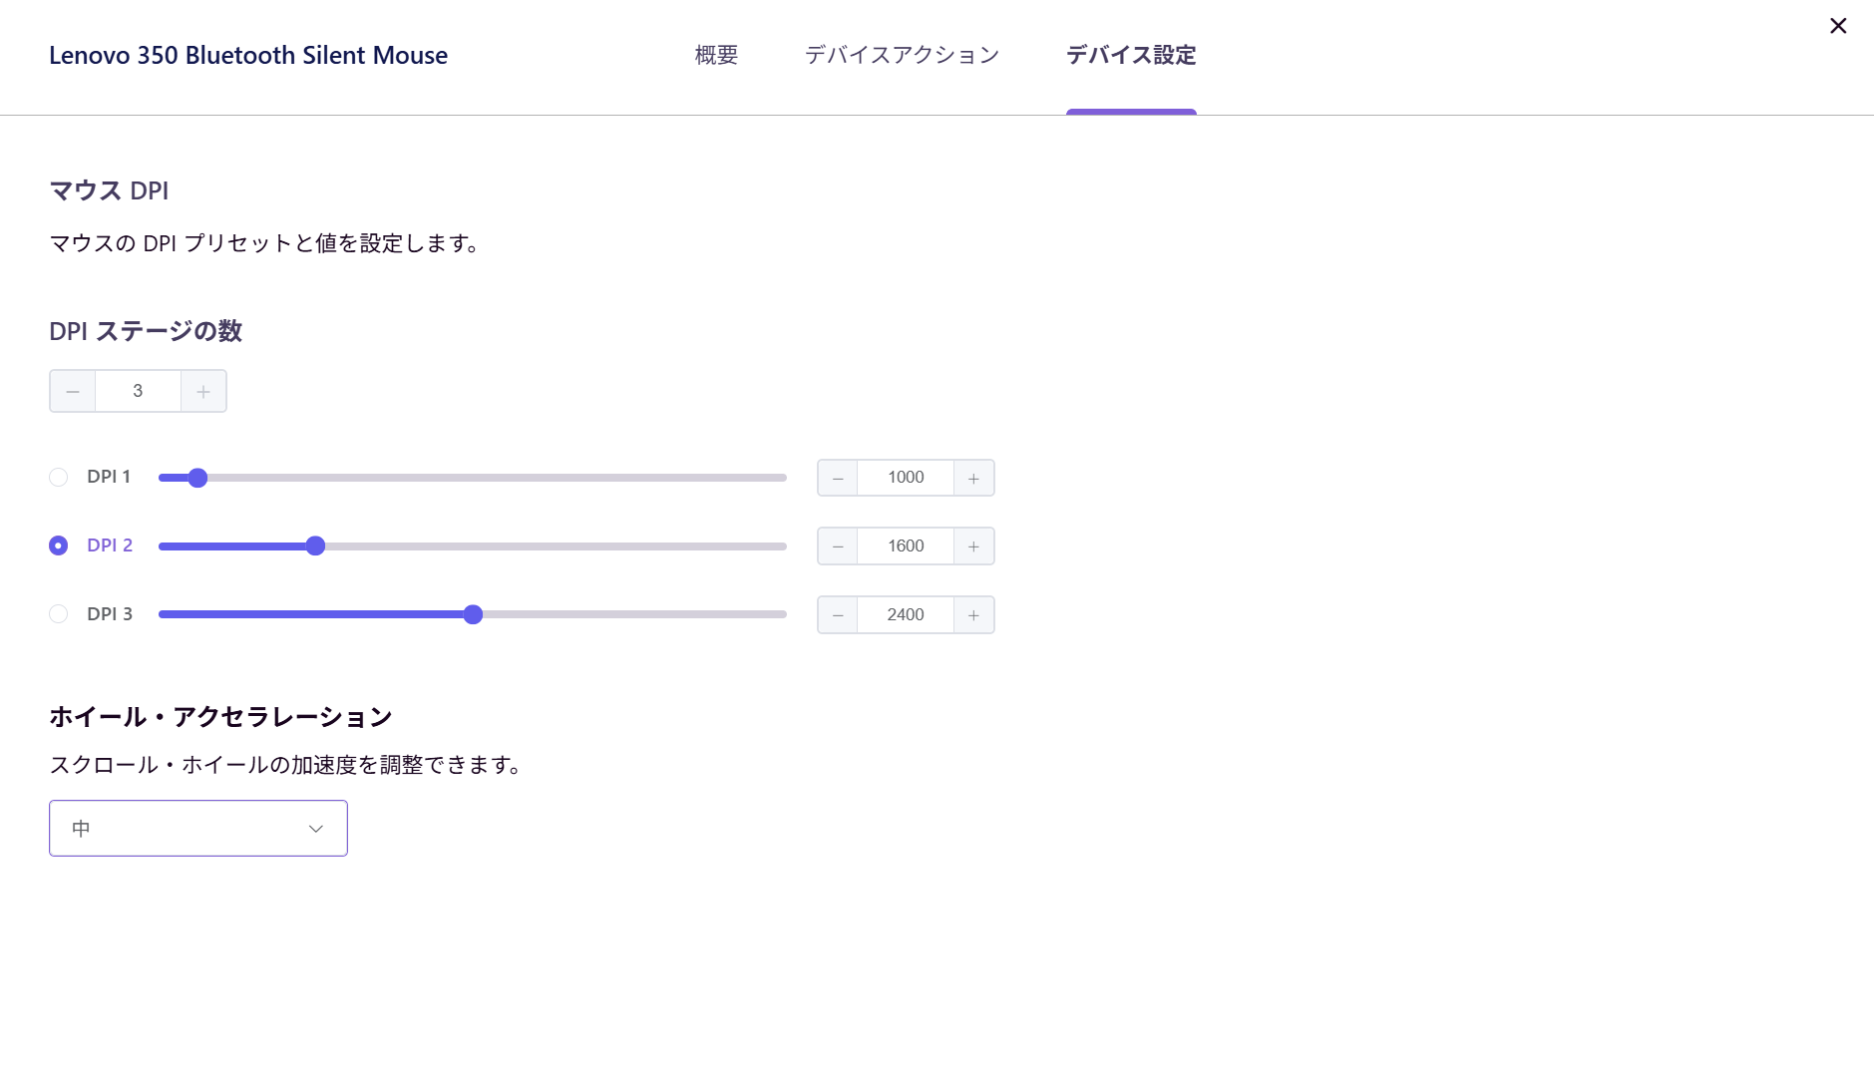The height and width of the screenshot is (1088, 1874).
Task: Expand the scroll acceleration options list
Action: (x=196, y=828)
